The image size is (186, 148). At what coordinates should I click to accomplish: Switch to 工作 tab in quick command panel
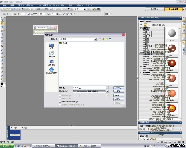[x=147, y=136]
